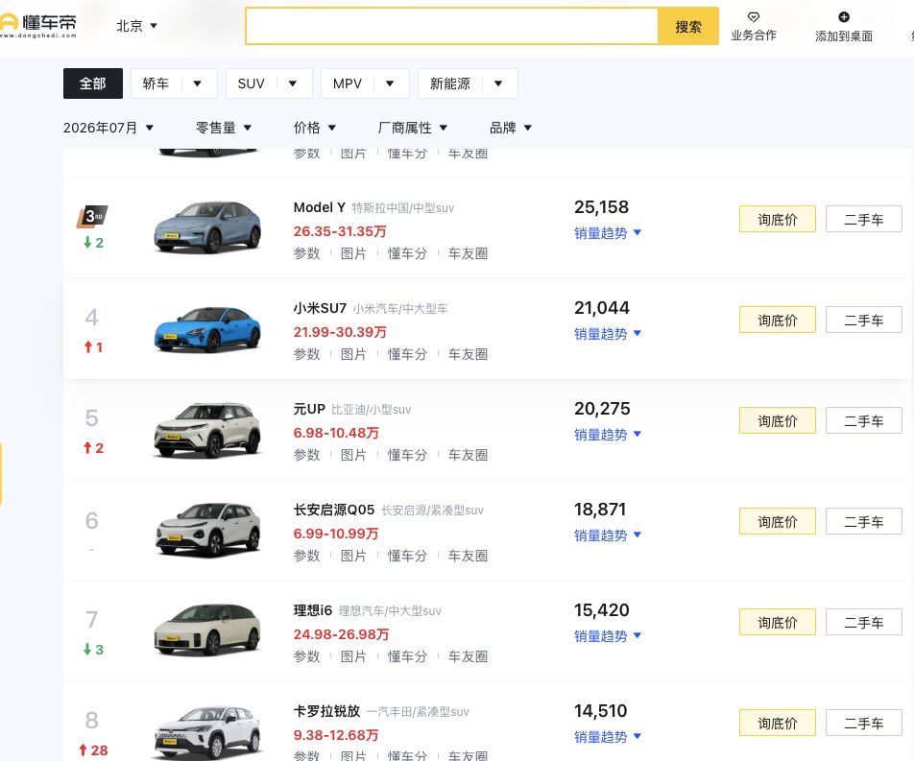Open the blue 小米SU7 car image
This screenshot has width=914, height=761.
coord(208,328)
